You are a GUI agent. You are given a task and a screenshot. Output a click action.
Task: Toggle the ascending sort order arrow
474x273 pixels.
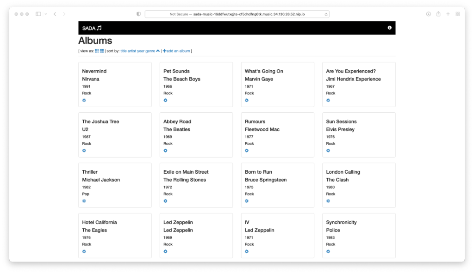pyautogui.click(x=158, y=51)
